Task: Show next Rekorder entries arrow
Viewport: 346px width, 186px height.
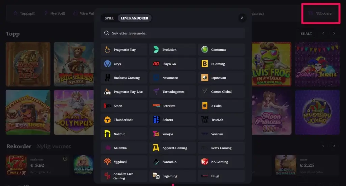Action: [x=334, y=146]
